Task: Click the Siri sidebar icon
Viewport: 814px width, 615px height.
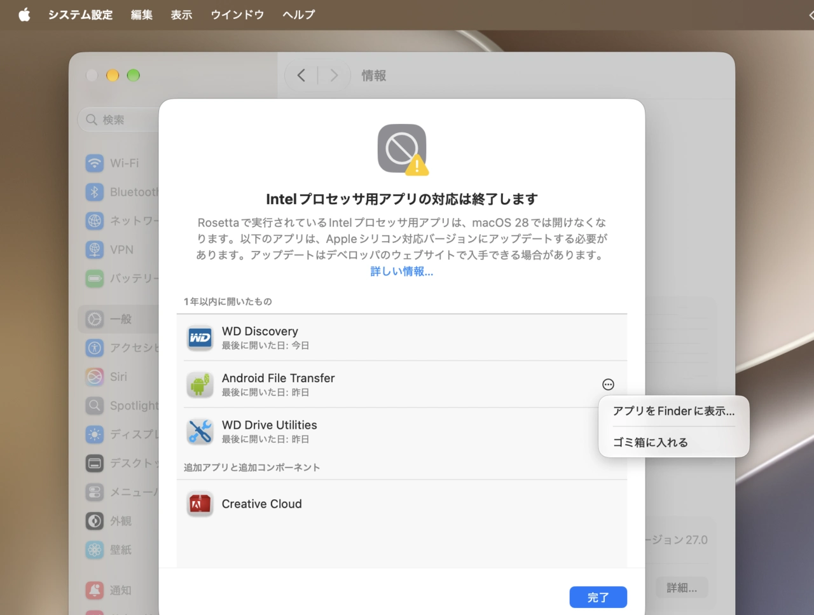Action: point(95,377)
